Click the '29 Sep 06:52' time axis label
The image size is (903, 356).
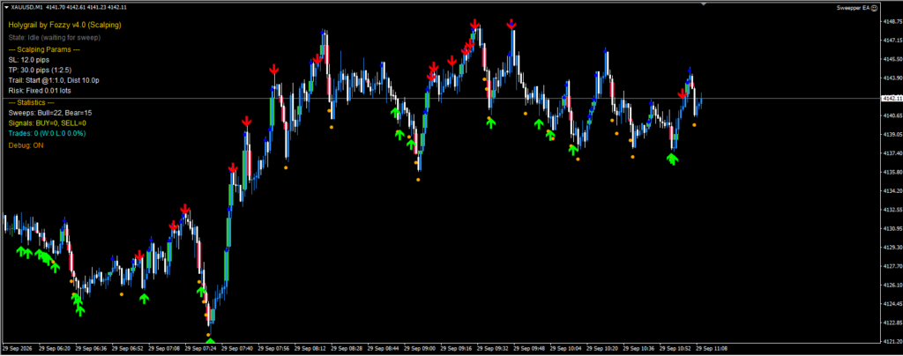(x=127, y=349)
